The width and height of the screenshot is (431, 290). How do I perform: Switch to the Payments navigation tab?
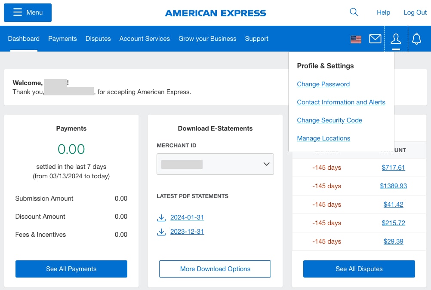pos(62,39)
